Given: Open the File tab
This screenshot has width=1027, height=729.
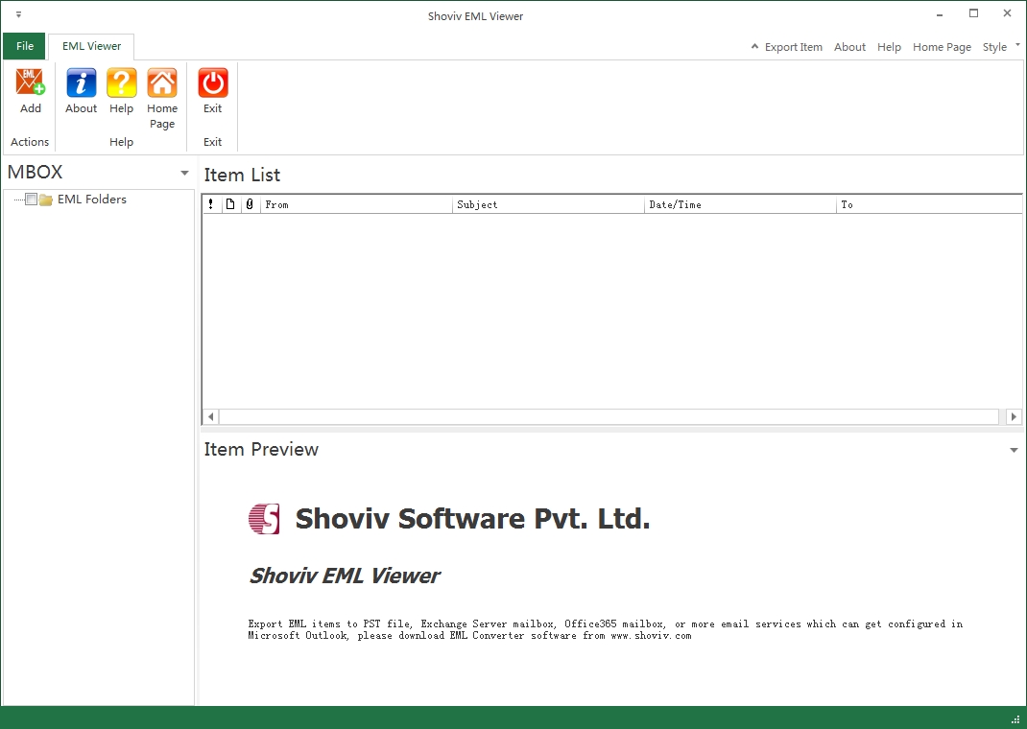Looking at the screenshot, I should point(24,46).
